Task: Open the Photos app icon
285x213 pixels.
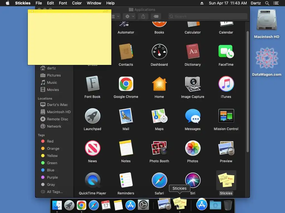Action: click(193, 148)
